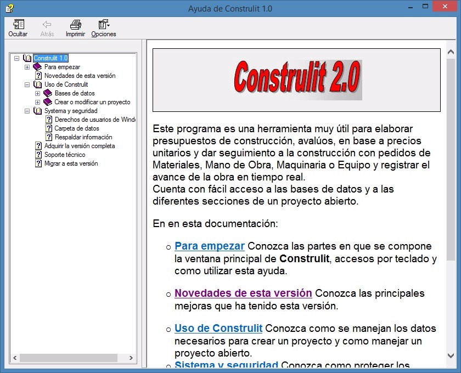Collapse the Construlit 1.0 root node
Viewport: 461px width, 373px height.
17,59
